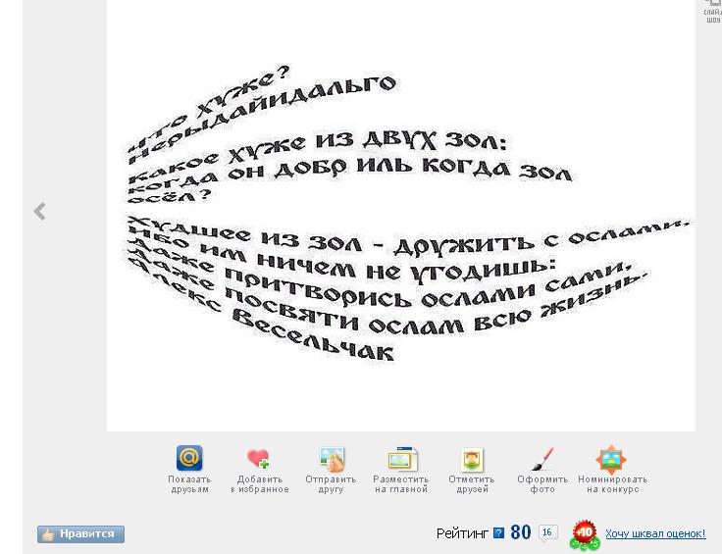Click the poem photo image

[x=400, y=216]
